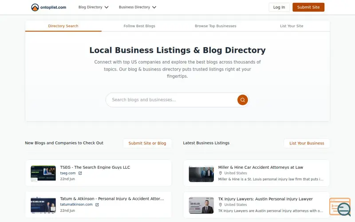The width and height of the screenshot is (355, 222).
Task: Click 'Latest Business Listings' heading
Action: 206,143
